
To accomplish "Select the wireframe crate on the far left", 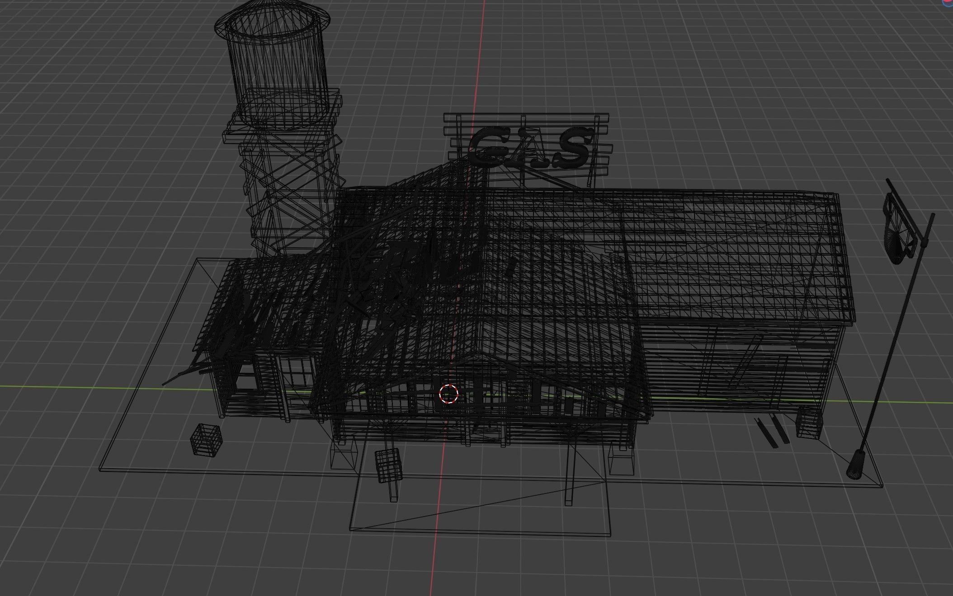I will pos(205,440).
